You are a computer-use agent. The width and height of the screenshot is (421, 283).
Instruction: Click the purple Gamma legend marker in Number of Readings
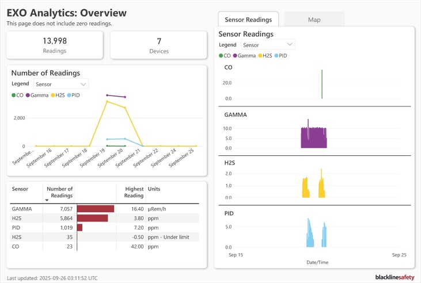[29, 95]
